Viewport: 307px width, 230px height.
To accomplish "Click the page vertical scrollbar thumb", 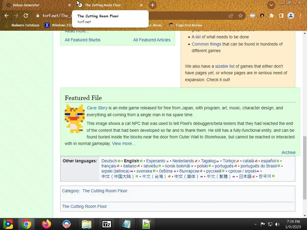I will pos(305,168).
